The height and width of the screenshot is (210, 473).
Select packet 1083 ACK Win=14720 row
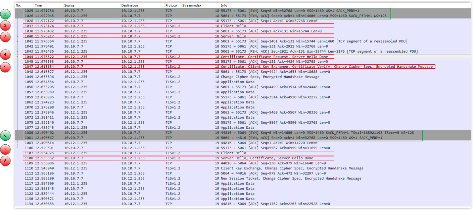[242, 143]
